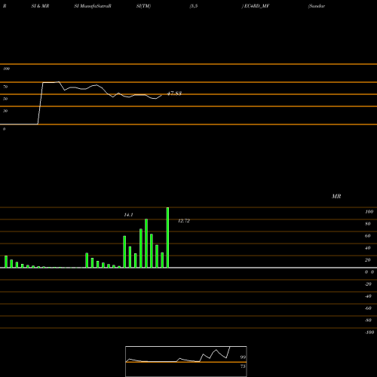Click the 73 label in mini chart
377x377 pixels.
[243, 366]
